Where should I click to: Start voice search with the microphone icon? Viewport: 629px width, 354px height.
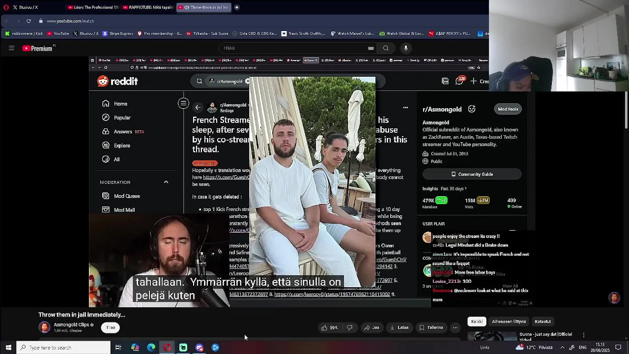406,48
